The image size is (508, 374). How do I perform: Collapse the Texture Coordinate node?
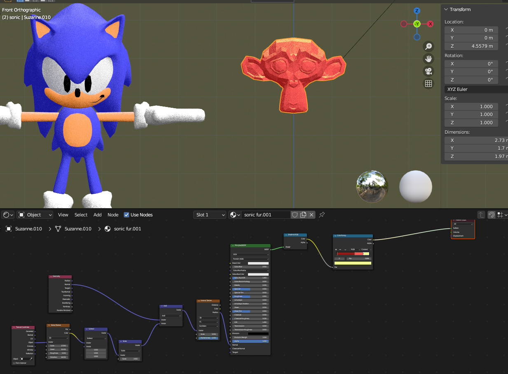click(x=14, y=327)
